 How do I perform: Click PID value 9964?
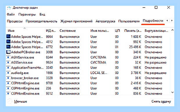[49, 37]
